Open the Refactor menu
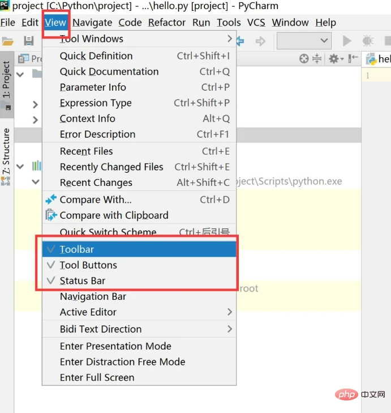 [x=167, y=23]
